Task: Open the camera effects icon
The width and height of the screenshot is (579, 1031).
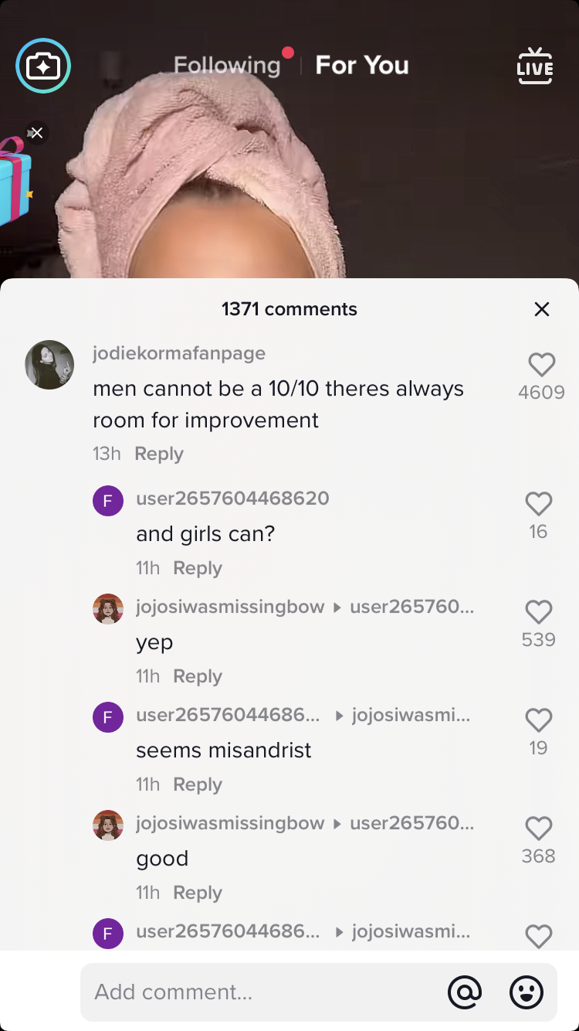Action: tap(43, 66)
